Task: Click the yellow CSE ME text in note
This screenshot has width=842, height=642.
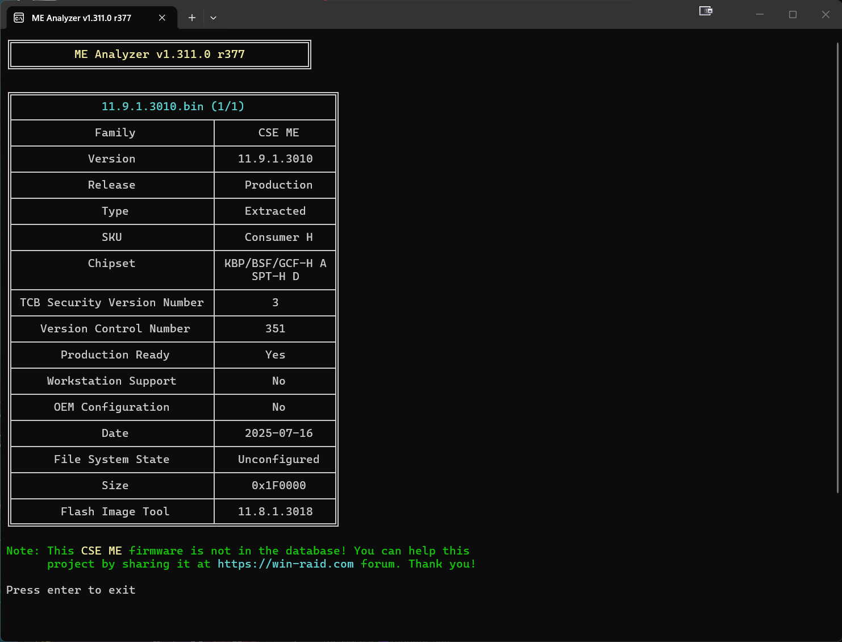Action: pos(101,551)
